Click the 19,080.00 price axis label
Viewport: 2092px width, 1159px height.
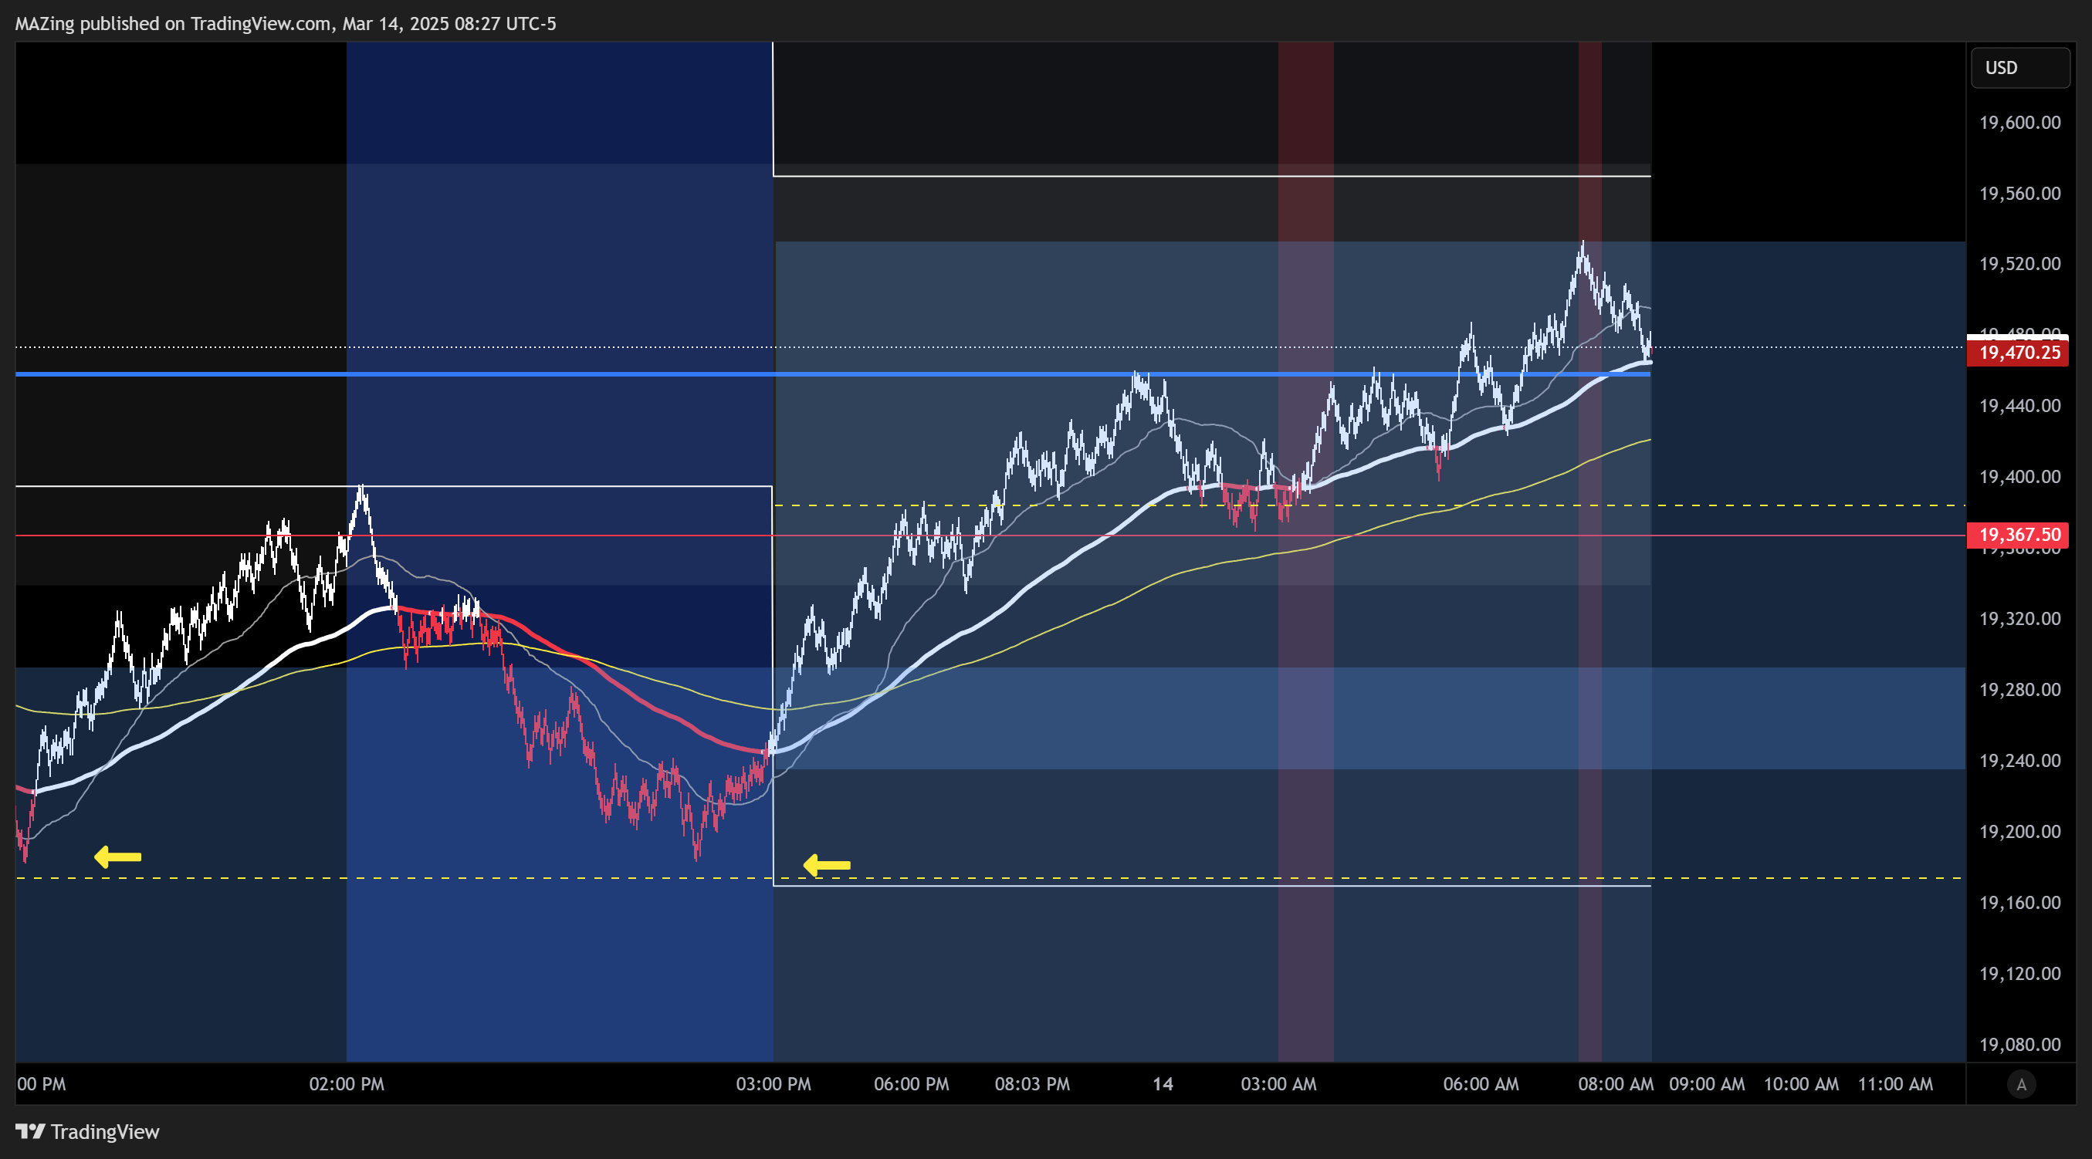(2019, 1045)
